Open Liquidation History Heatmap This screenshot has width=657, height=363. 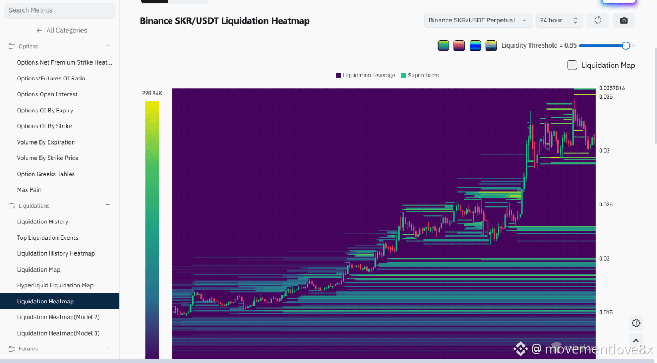pyautogui.click(x=56, y=253)
